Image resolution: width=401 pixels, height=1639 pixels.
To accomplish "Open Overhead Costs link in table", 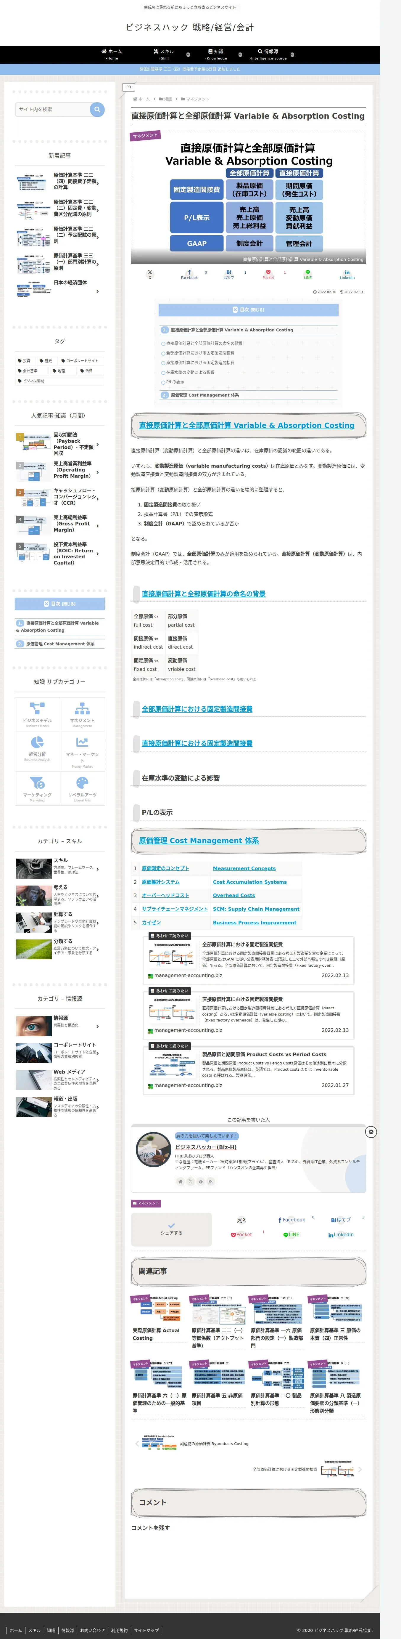I will coord(234,895).
